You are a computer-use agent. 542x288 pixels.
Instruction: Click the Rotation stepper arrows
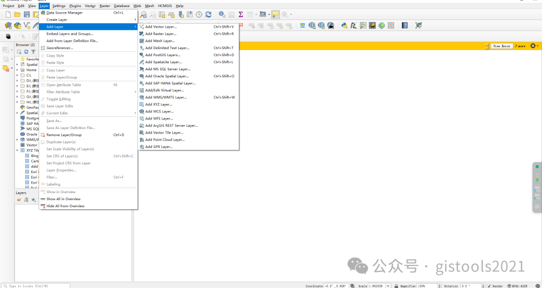tap(484, 286)
